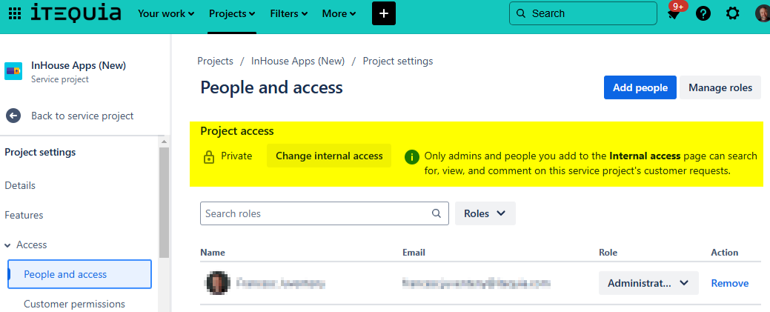Open the Settings gear icon

(732, 14)
